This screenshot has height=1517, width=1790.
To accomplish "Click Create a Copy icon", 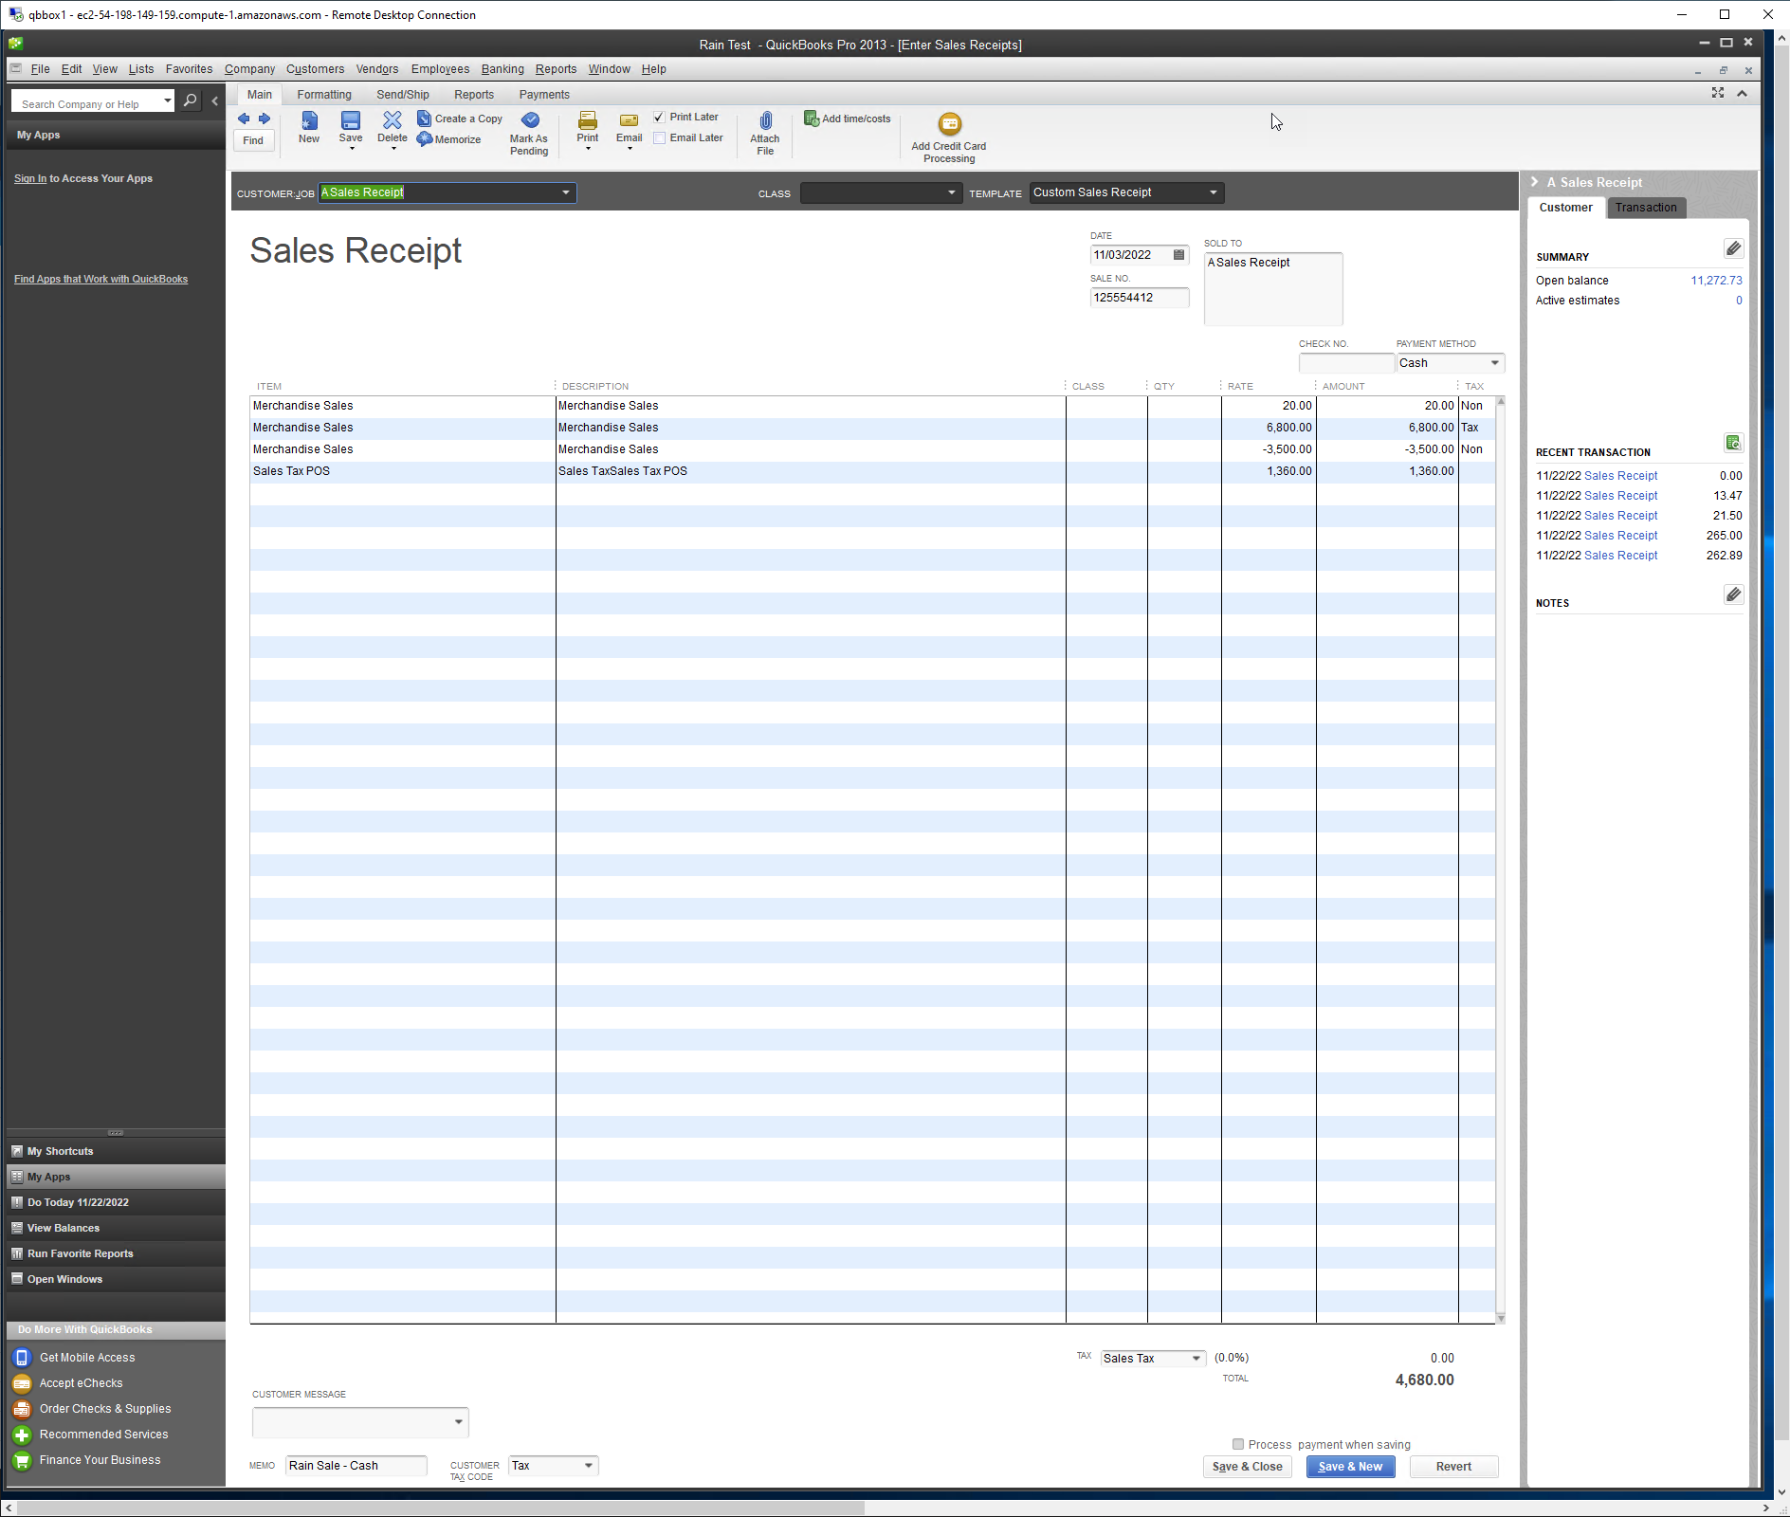I will point(424,119).
